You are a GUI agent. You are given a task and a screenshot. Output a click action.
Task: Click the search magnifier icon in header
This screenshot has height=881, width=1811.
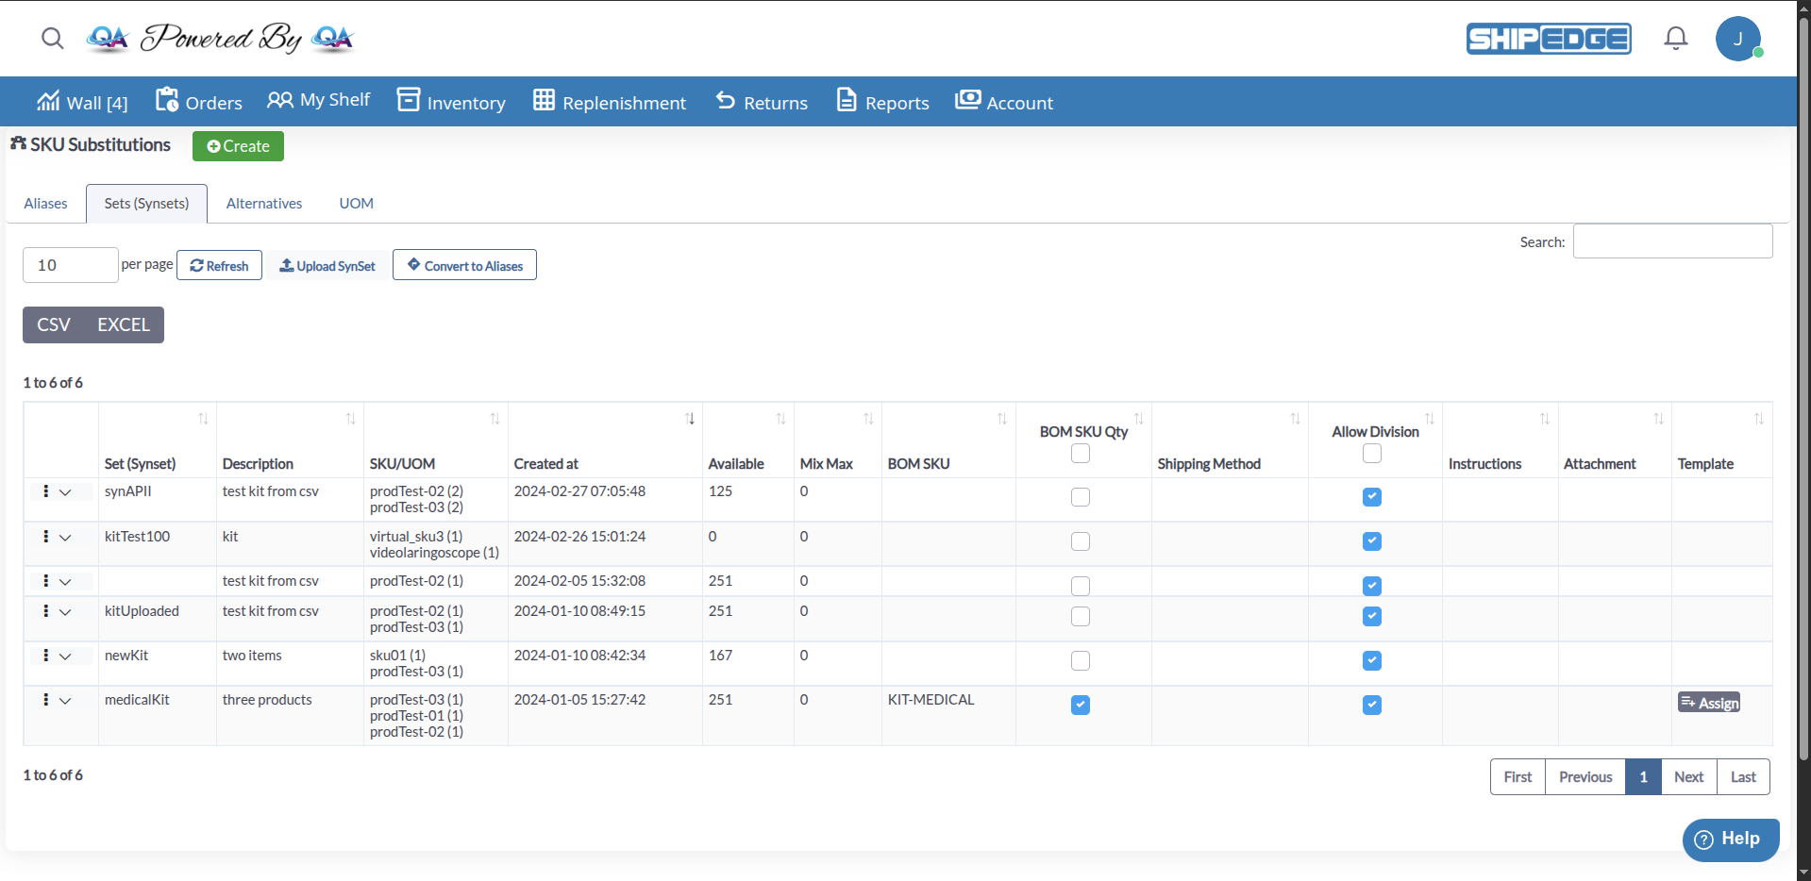tap(53, 38)
